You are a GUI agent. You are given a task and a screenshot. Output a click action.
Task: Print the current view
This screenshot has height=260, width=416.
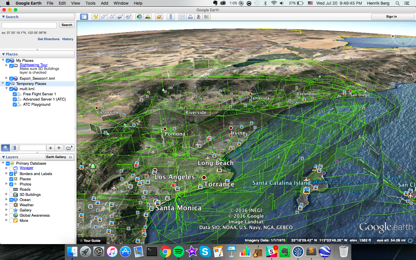[190, 17]
